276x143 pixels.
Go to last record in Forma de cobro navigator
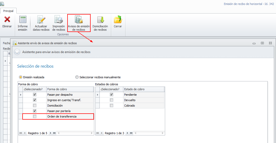click(54, 133)
